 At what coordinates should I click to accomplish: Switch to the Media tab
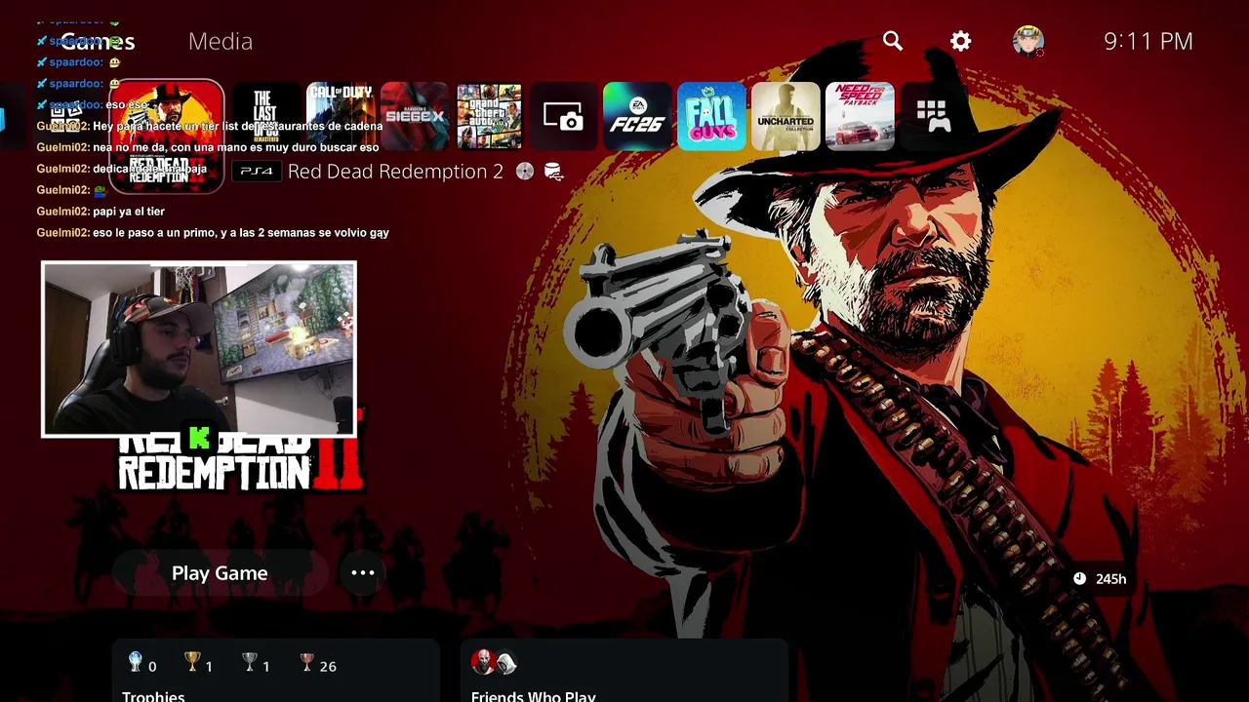[x=221, y=41]
